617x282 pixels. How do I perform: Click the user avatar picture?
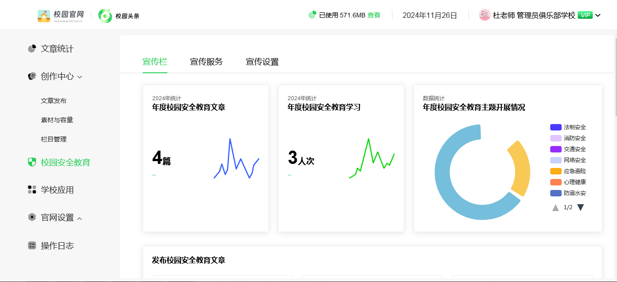coord(484,15)
